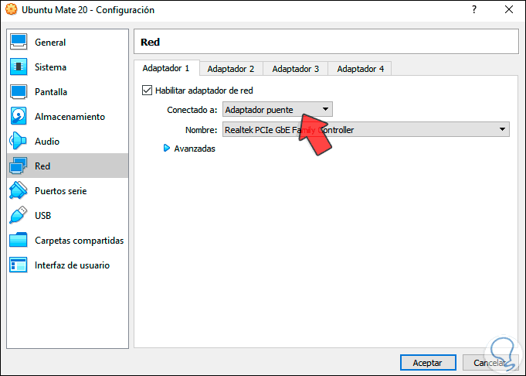Click the Aceptar button
Screen dimensions: 526x376
pos(427,362)
